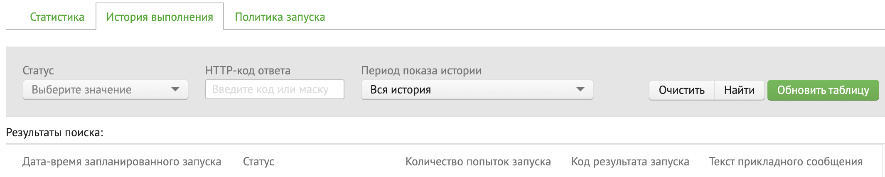This screenshot has width=885, height=177.
Task: Refresh with Обновить таблицу button
Action: 823,90
